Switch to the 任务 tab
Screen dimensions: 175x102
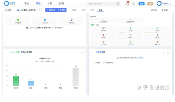point(74,10)
